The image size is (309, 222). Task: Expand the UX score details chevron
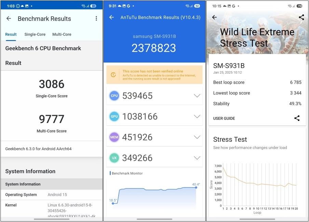click(x=197, y=158)
